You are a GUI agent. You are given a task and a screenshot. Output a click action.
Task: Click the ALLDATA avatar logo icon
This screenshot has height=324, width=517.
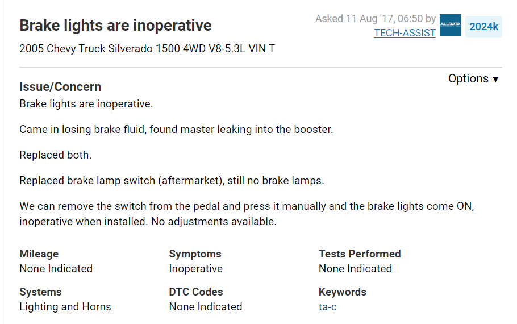450,26
